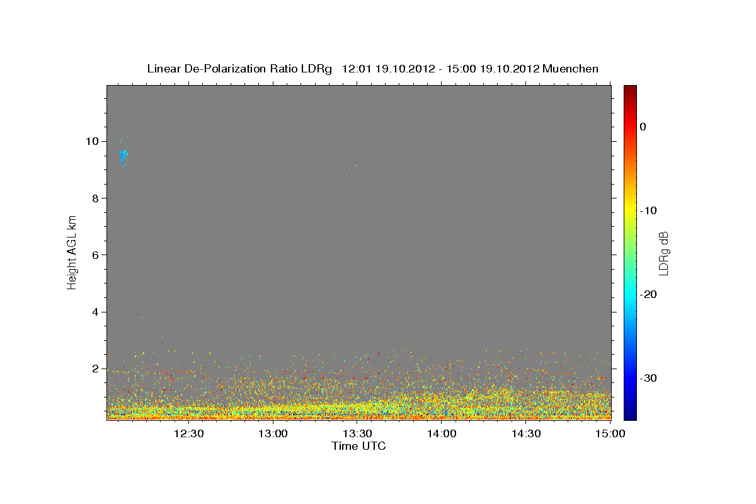756x504 pixels.
Task: Click the 12:30 time tick label
Action: coord(189,433)
